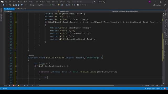Click the New Project toolbar icon
168x94 pixels.
click(x=10, y=5)
